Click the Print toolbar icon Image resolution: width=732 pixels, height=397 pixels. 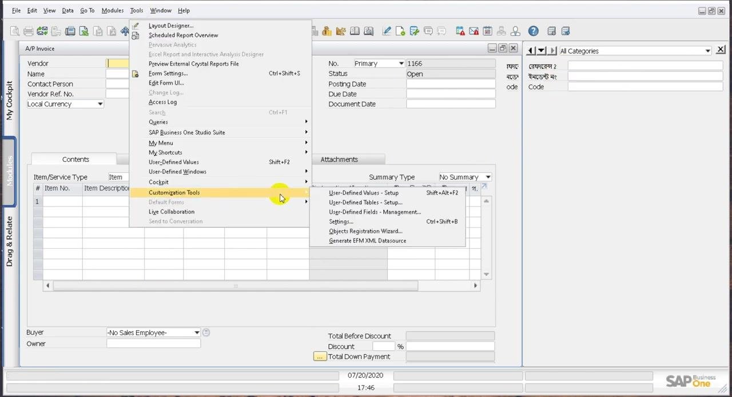point(28,31)
